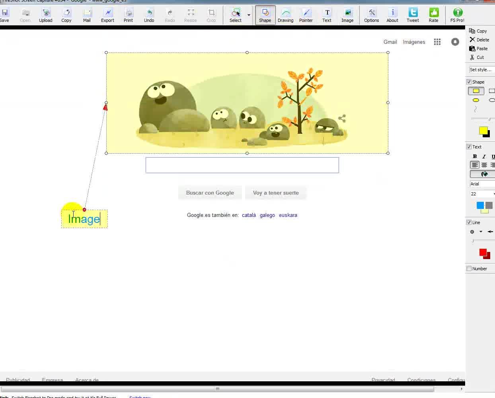The image size is (495, 398).
Task: Toggle the Shape checkbox
Action: (469, 82)
